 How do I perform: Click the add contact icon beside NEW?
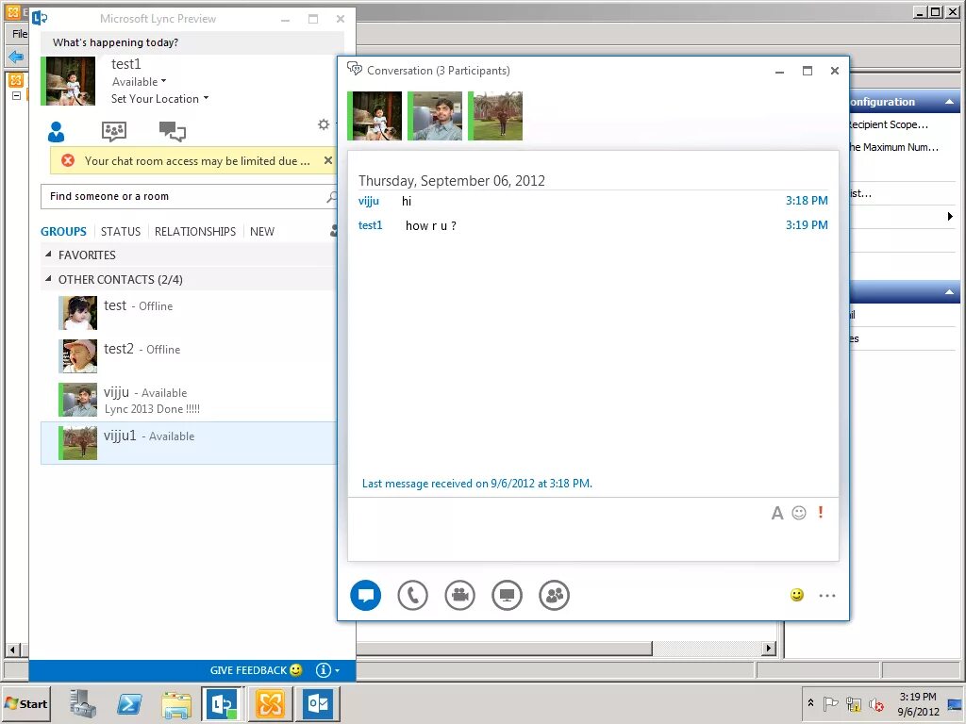(333, 231)
